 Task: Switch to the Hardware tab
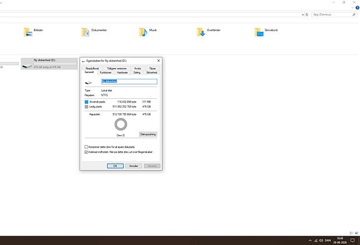122,72
